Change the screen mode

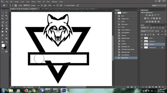pos(6,51)
